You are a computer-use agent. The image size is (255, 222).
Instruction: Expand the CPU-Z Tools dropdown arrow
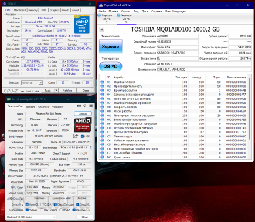(x=56, y=91)
